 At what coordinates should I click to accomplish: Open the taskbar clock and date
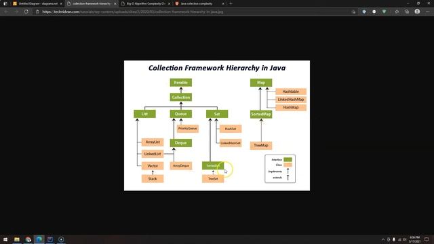[x=414, y=239]
